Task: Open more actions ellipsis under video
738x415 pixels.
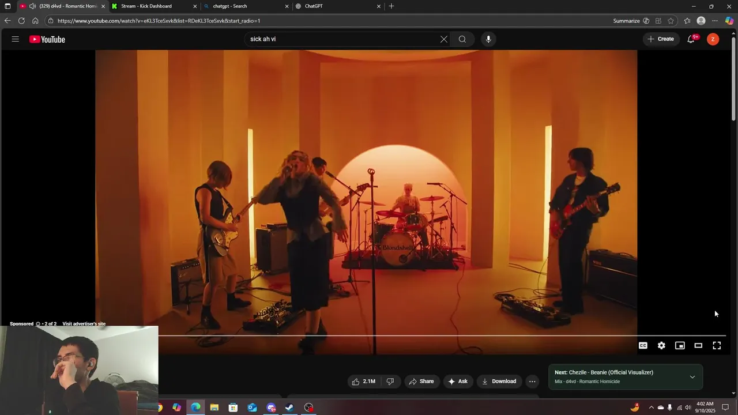Action: pos(532,382)
